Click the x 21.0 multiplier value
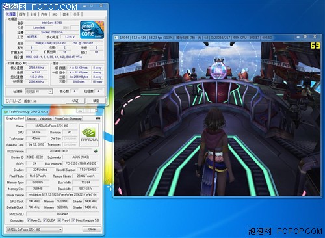 (36, 72)
